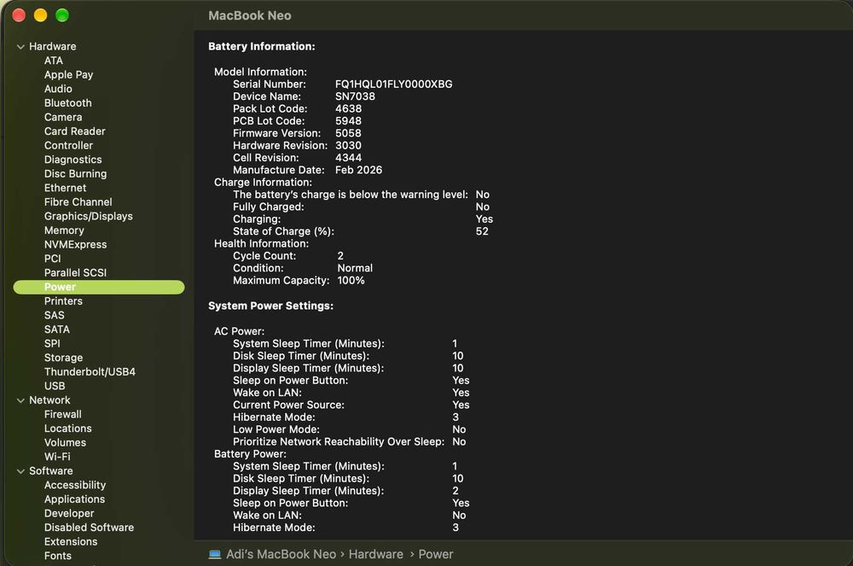Select Printers in the sidebar
This screenshot has height=566, width=853.
pos(64,301)
